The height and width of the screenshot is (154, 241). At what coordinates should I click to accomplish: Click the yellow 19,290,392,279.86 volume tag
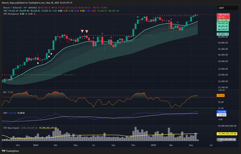click(228, 134)
